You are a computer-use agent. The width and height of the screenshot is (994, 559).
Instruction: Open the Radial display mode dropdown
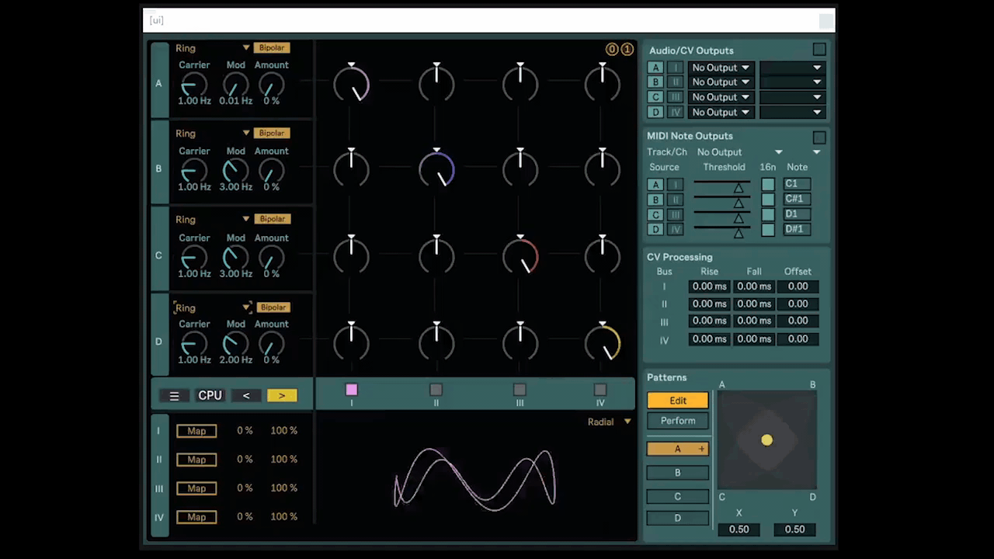tap(610, 422)
